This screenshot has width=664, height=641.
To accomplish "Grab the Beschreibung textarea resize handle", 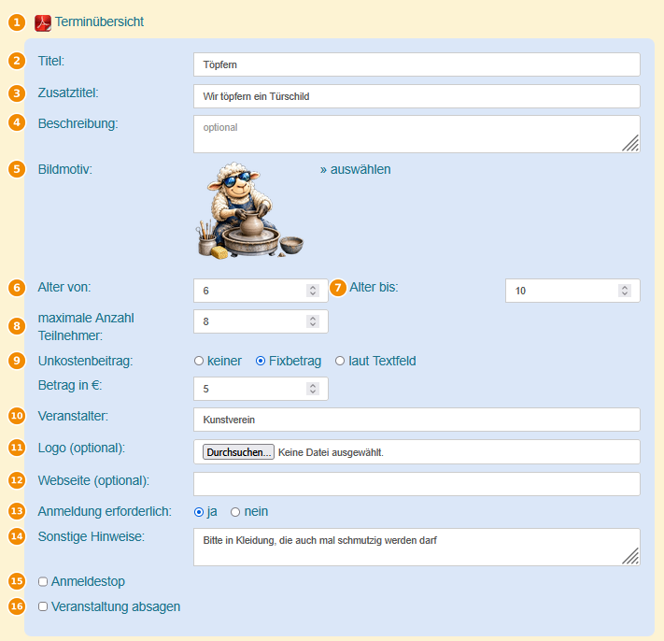I will 631,144.
